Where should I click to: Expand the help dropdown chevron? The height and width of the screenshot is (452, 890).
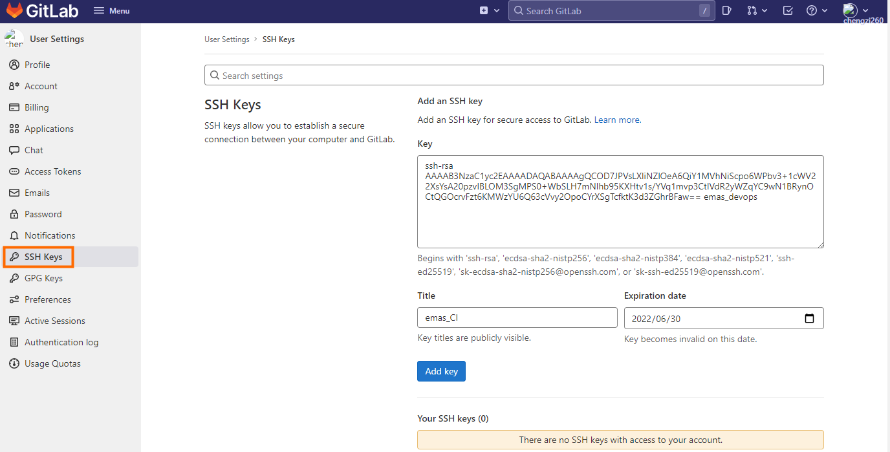pos(825,11)
